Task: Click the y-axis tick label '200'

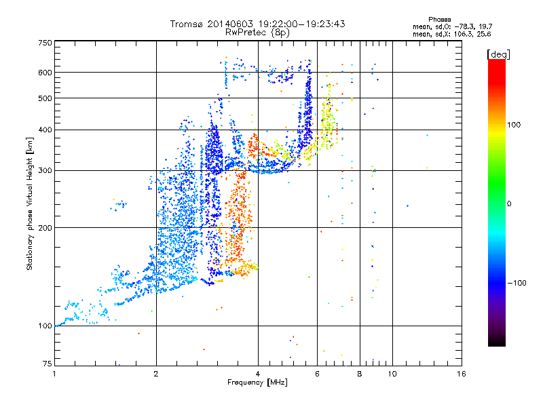Action: click(45, 228)
